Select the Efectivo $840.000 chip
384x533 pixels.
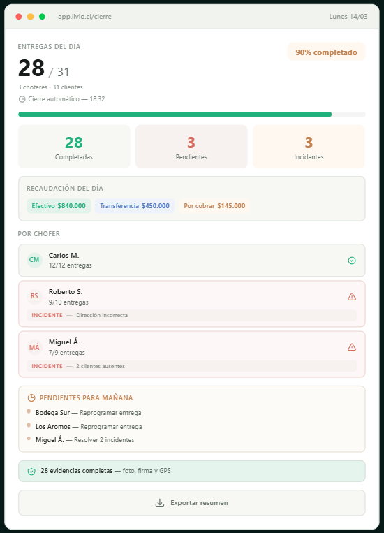[59, 206]
